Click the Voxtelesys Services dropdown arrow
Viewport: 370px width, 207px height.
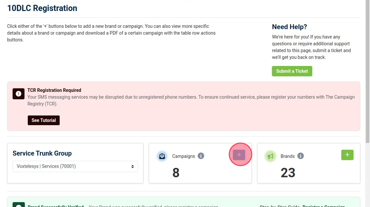[132, 166]
